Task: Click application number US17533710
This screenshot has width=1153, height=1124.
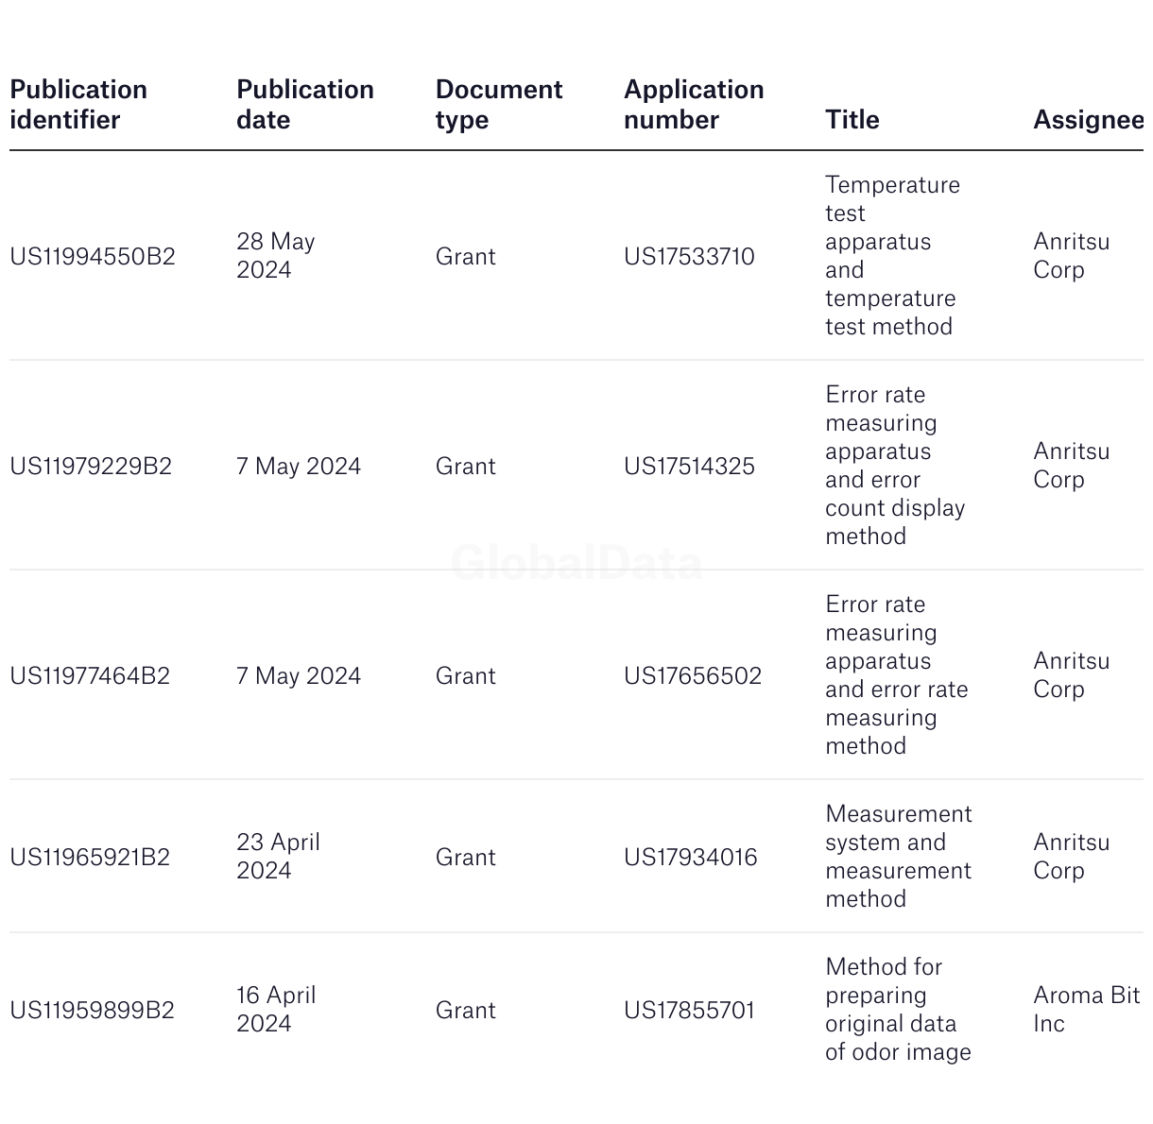Action: (689, 257)
